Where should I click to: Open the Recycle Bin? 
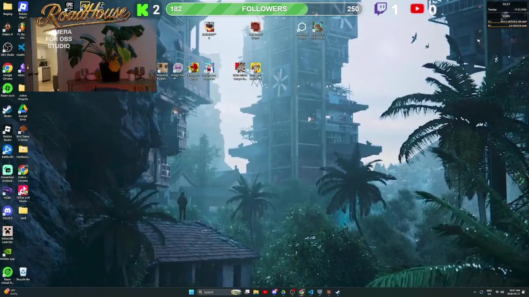pos(23,274)
